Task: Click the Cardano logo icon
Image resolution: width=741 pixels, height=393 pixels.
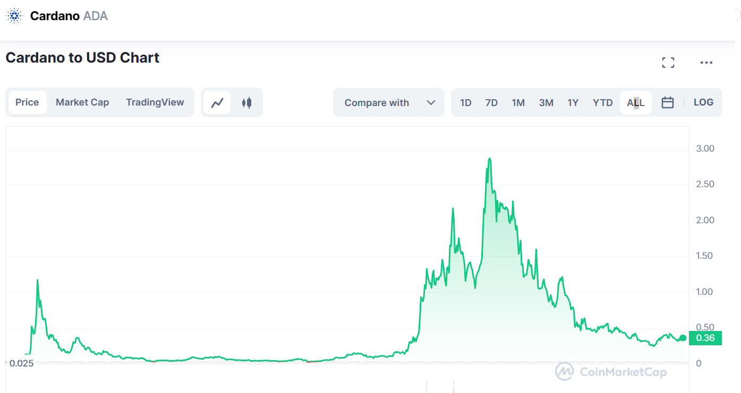Action: click(14, 16)
